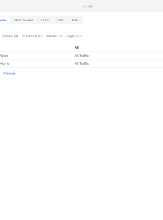The image size is (163, 220).
Task: Filter by Domain (0)
Action: pyautogui.click(x=10, y=36)
